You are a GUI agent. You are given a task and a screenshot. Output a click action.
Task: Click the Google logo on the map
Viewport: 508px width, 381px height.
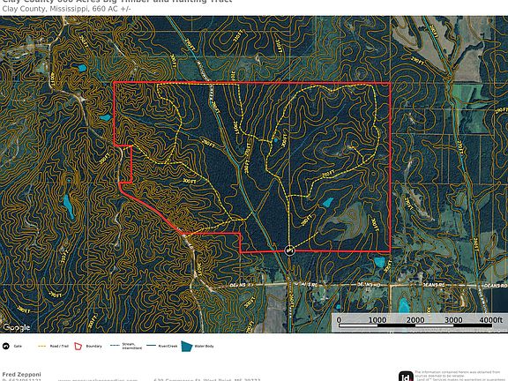pyautogui.click(x=17, y=327)
